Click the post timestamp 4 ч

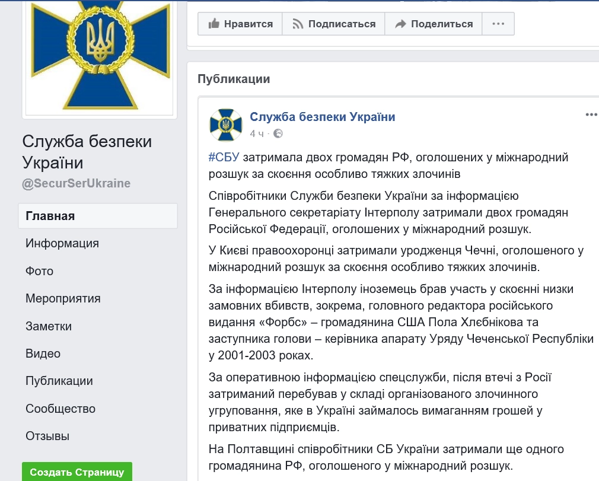257,133
